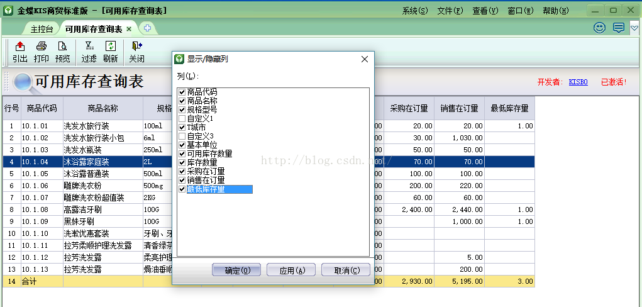This screenshot has width=642, height=307.
Task: Click the 商品代码 column header
Action: coord(42,109)
